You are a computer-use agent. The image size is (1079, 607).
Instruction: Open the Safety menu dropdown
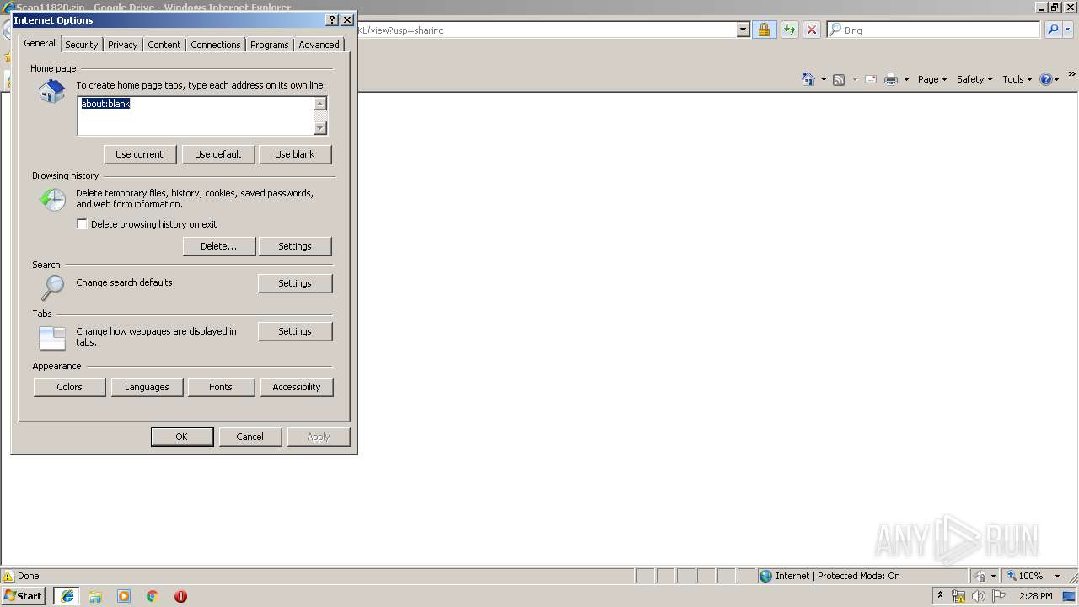point(974,79)
